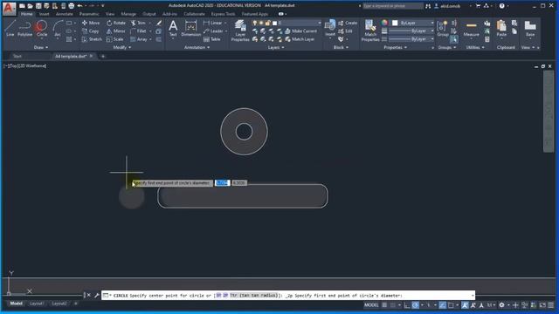Toggle grid display in status bar
This screenshot has width=559, height=314.
coord(384,305)
